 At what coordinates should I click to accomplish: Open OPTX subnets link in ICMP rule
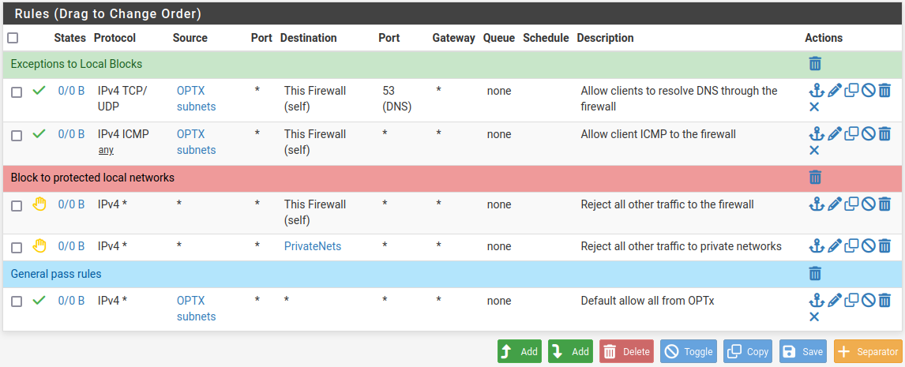[x=196, y=142]
